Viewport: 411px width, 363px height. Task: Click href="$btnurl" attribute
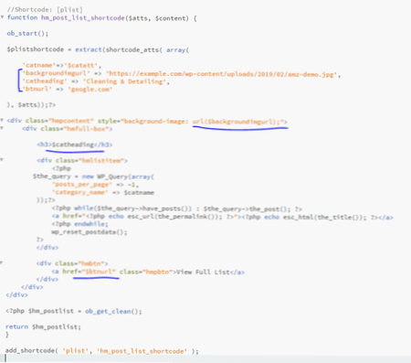90,272
